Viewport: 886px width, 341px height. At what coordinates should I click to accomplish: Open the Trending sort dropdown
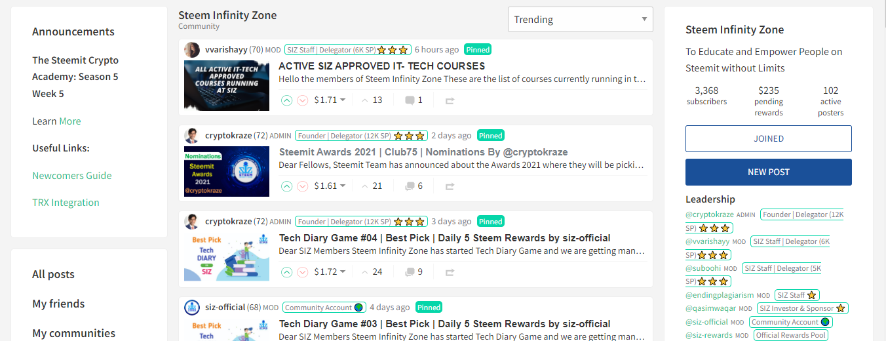pyautogui.click(x=581, y=20)
